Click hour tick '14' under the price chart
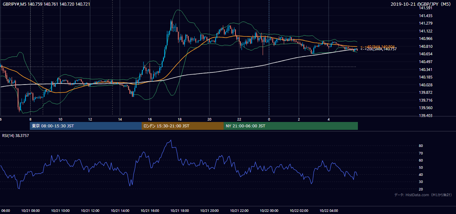This screenshot has height=214, width=456. [x=120, y=119]
